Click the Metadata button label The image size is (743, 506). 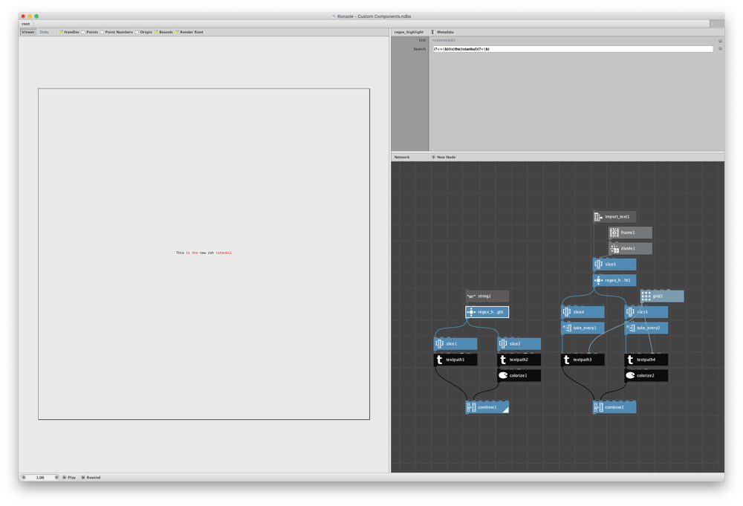tap(445, 32)
